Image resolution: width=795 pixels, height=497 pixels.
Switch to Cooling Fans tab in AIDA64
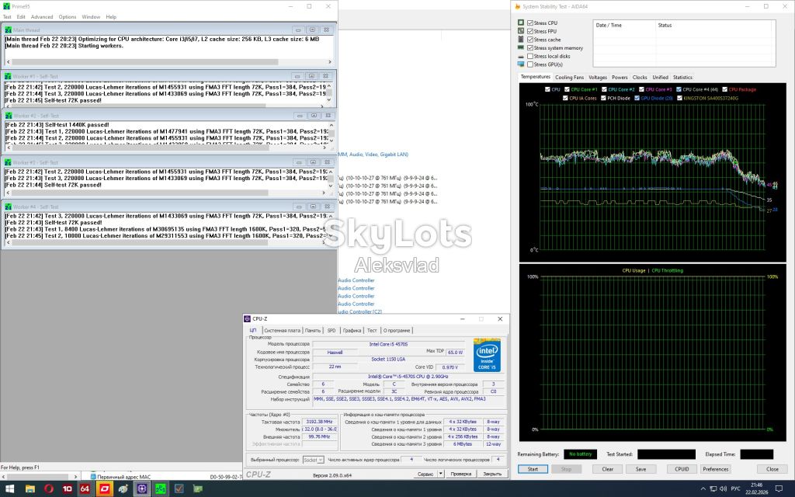tap(569, 77)
